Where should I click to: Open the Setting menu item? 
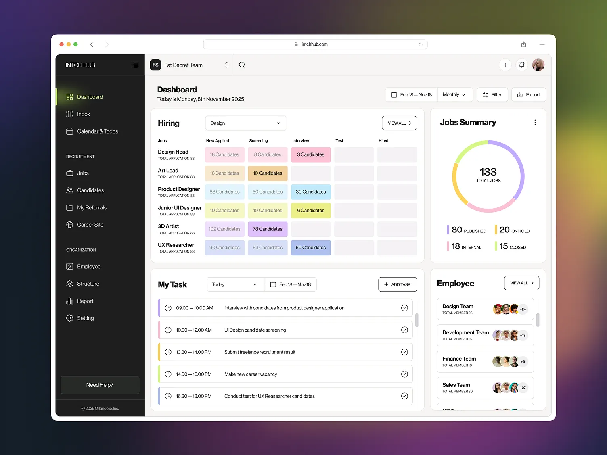coord(85,318)
